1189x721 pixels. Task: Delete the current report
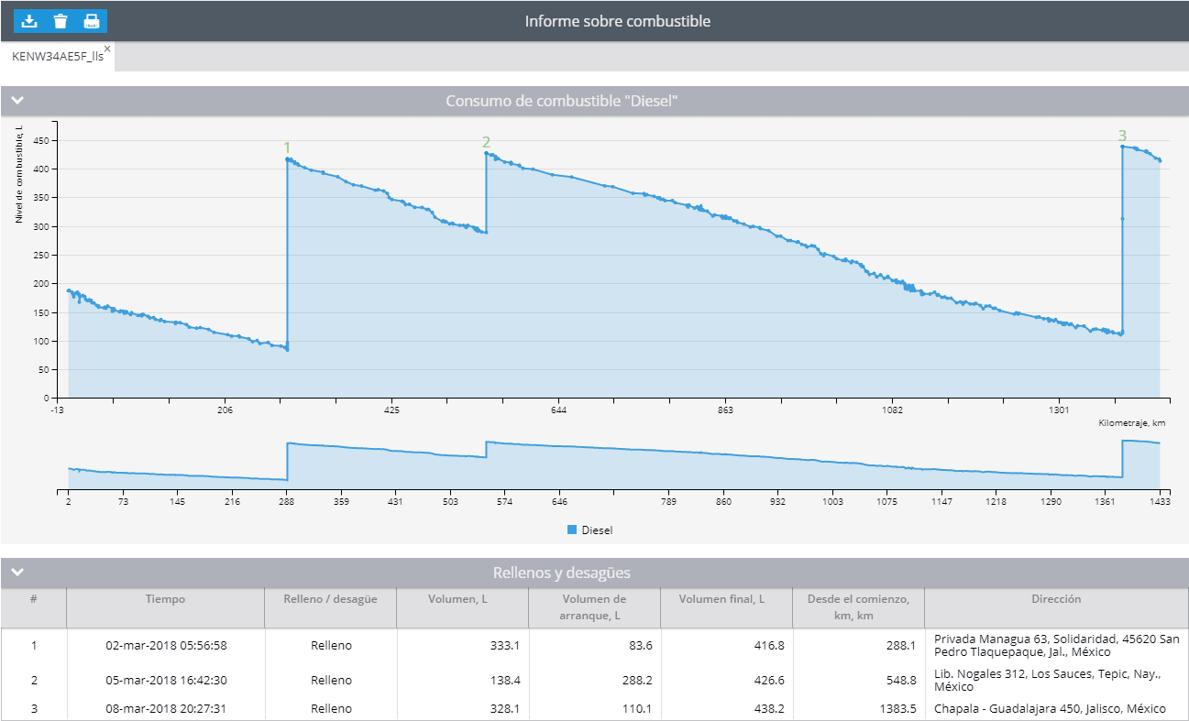(60, 20)
